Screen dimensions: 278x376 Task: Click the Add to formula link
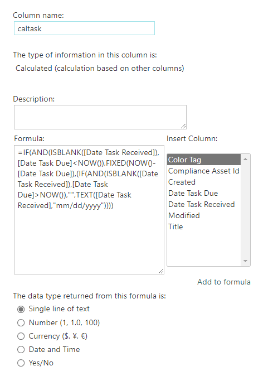[x=224, y=282]
